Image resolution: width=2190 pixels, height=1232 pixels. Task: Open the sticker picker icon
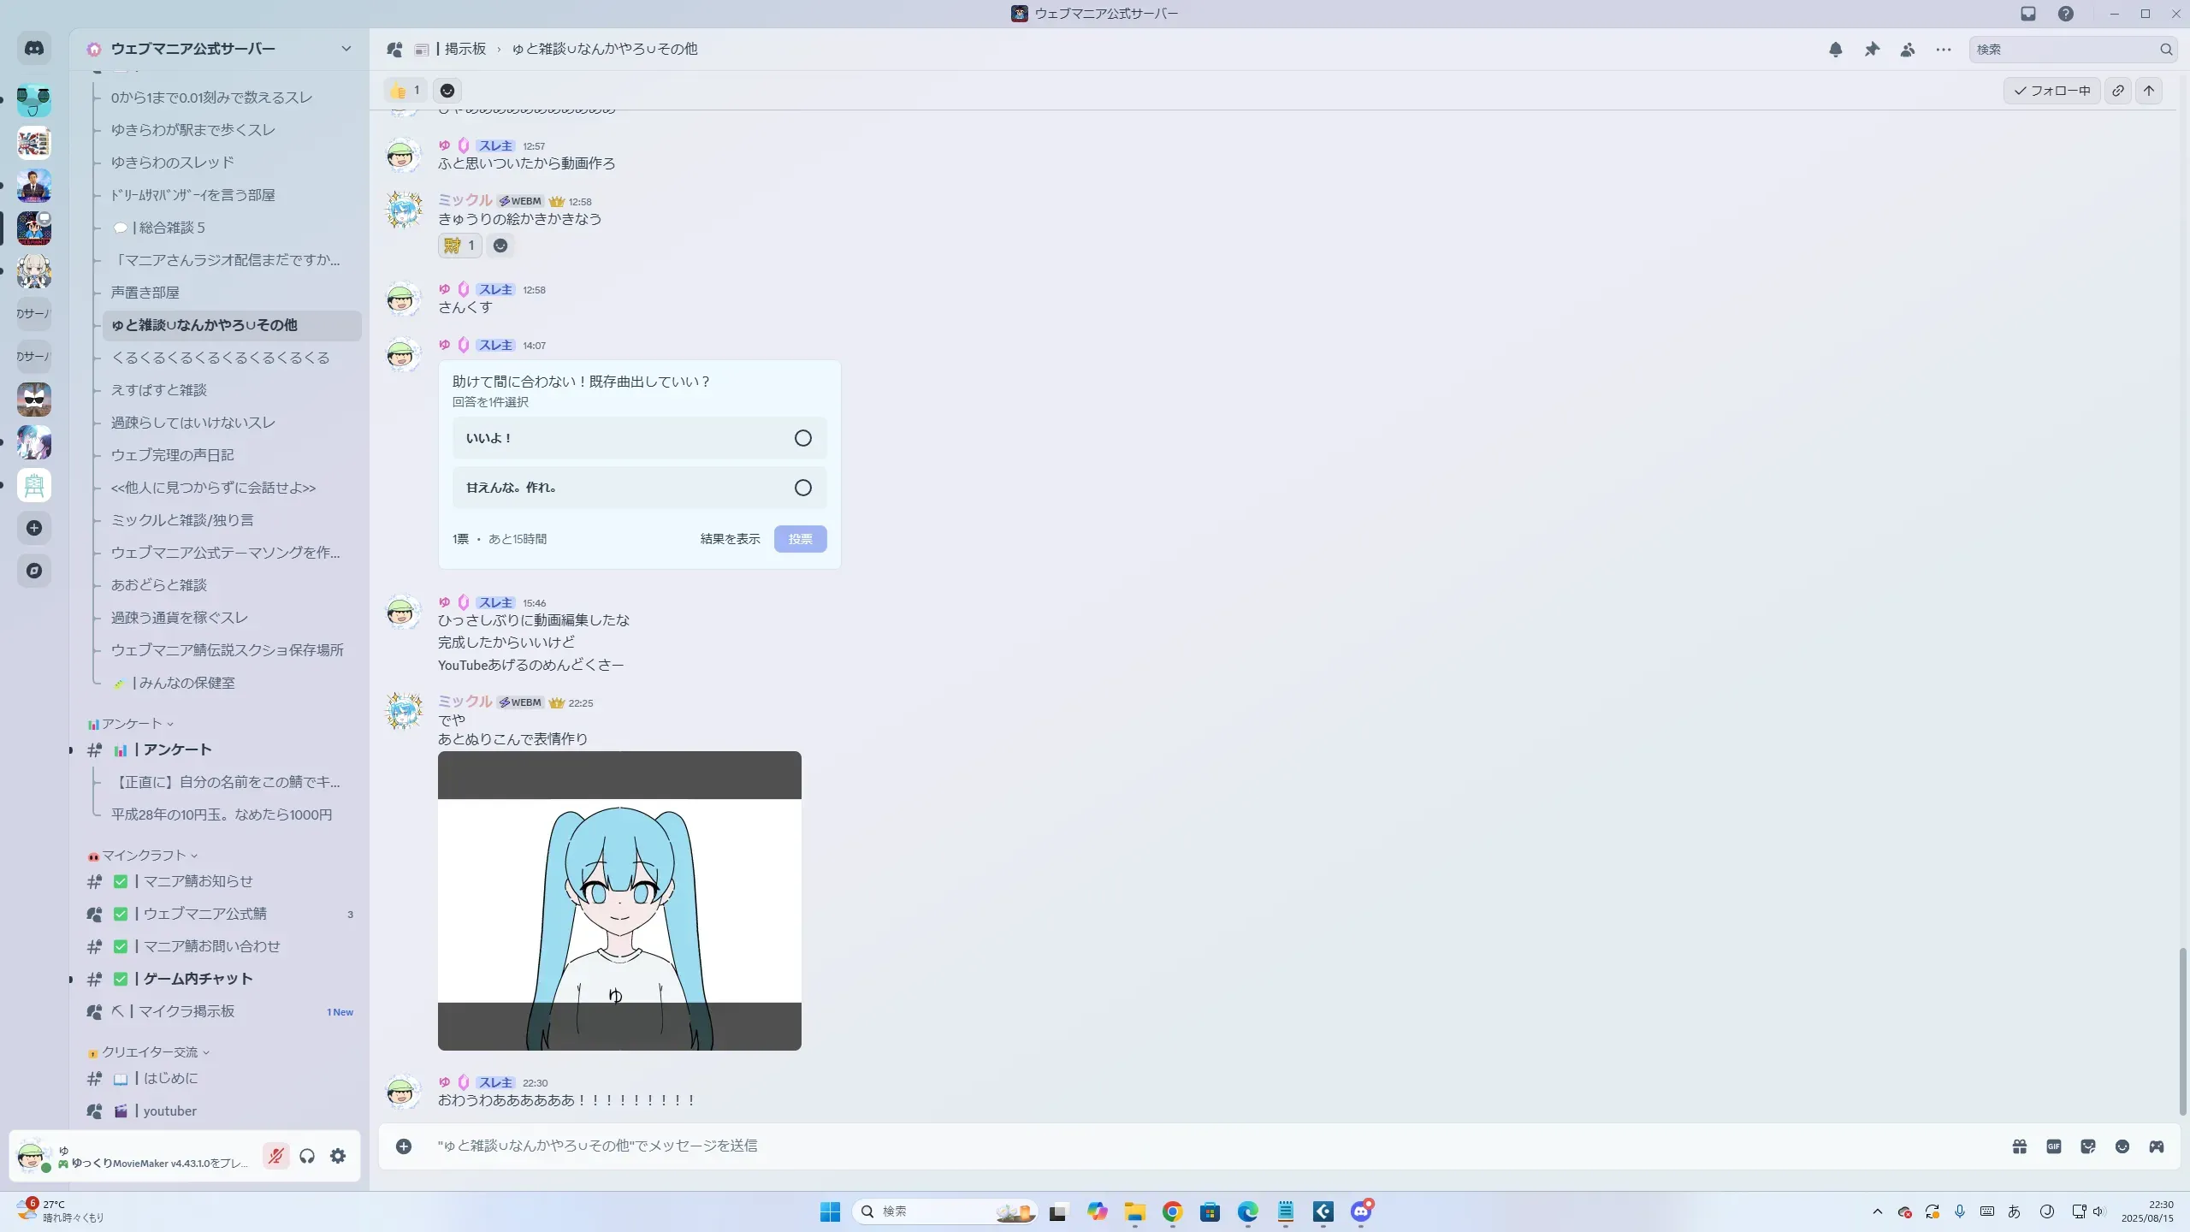[x=2088, y=1146]
